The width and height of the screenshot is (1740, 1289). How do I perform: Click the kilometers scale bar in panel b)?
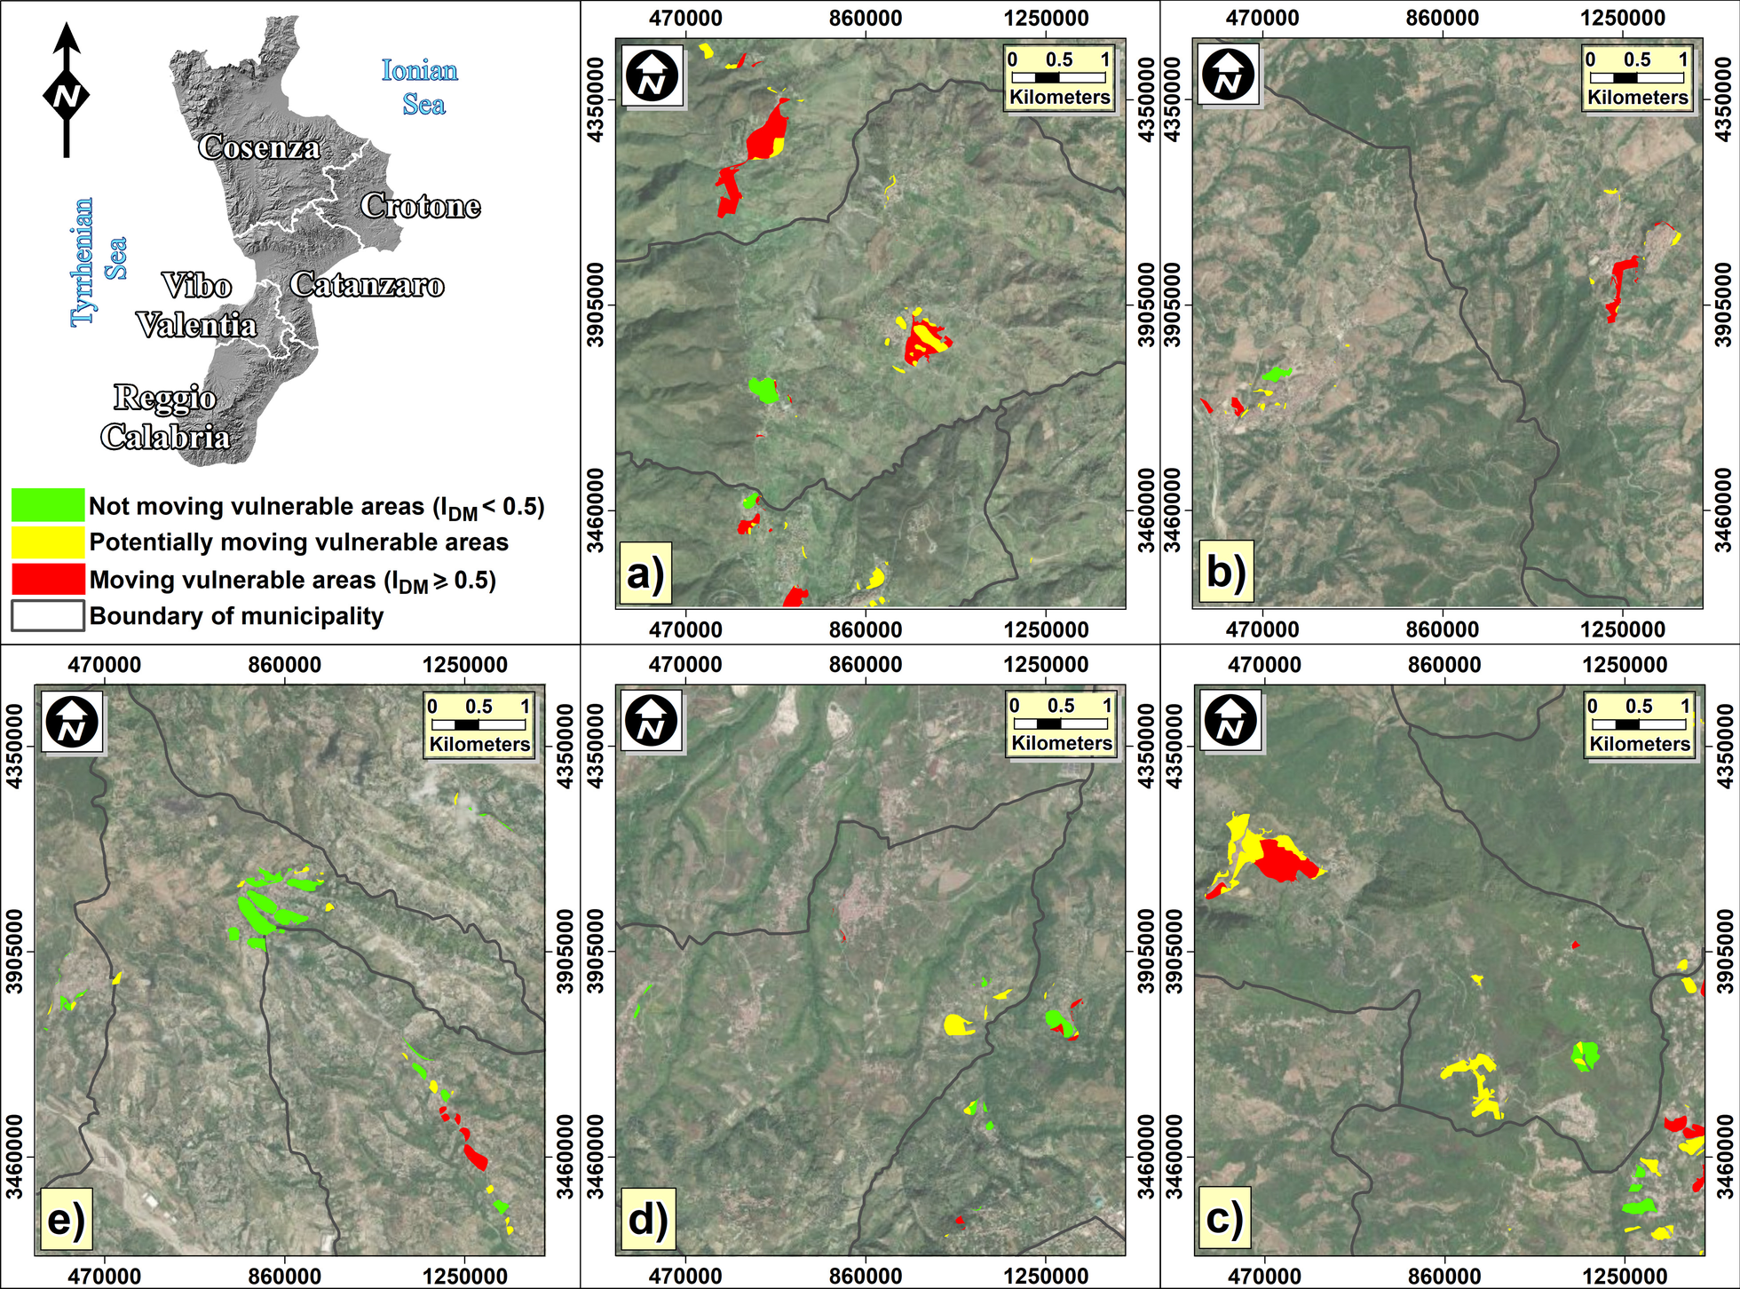[x=1638, y=78]
